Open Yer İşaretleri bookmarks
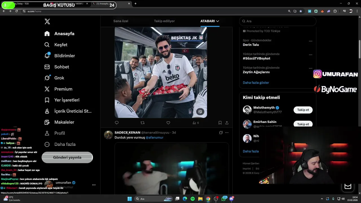 tap(62, 100)
